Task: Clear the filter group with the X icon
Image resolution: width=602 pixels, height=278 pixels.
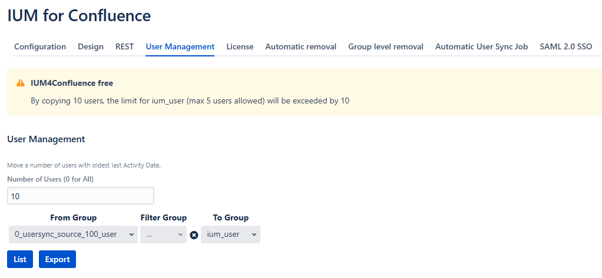Action: click(194, 235)
